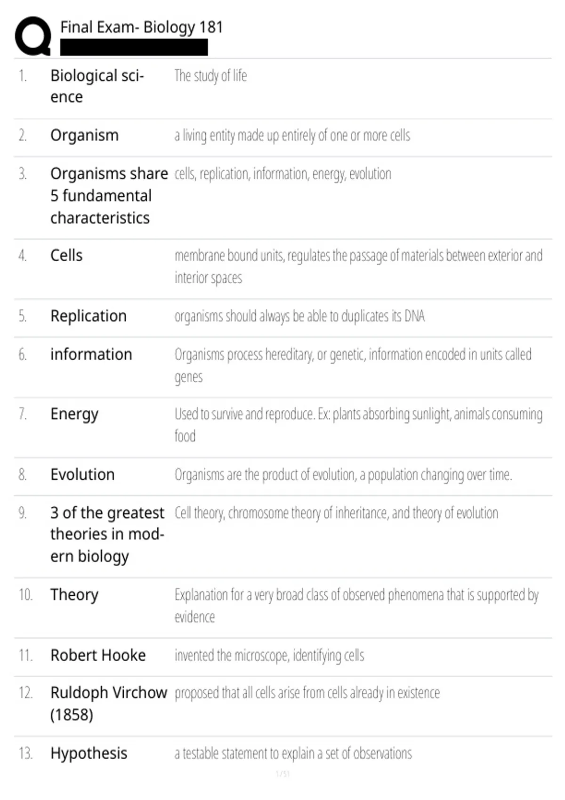Click the definition The study of life
The height and width of the screenshot is (800, 565).
coord(210,76)
